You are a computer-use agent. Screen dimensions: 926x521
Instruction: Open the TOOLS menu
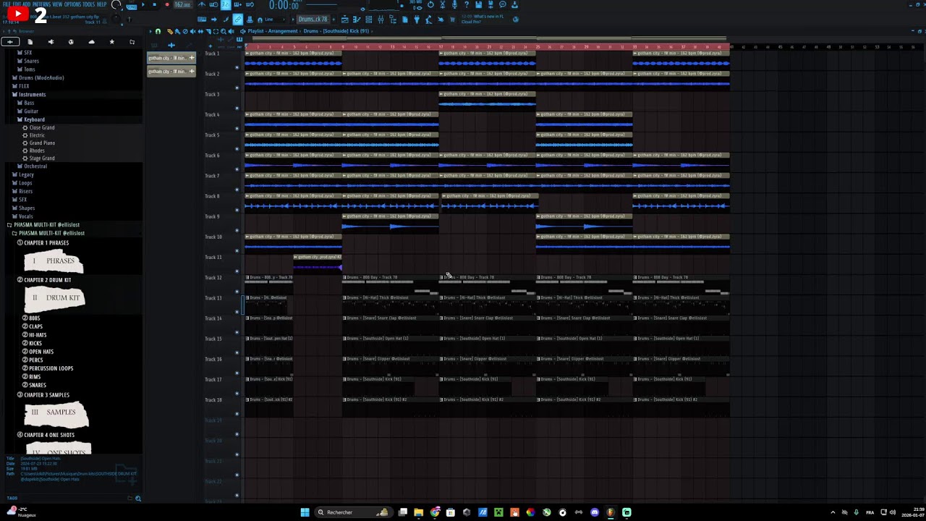(x=89, y=4)
